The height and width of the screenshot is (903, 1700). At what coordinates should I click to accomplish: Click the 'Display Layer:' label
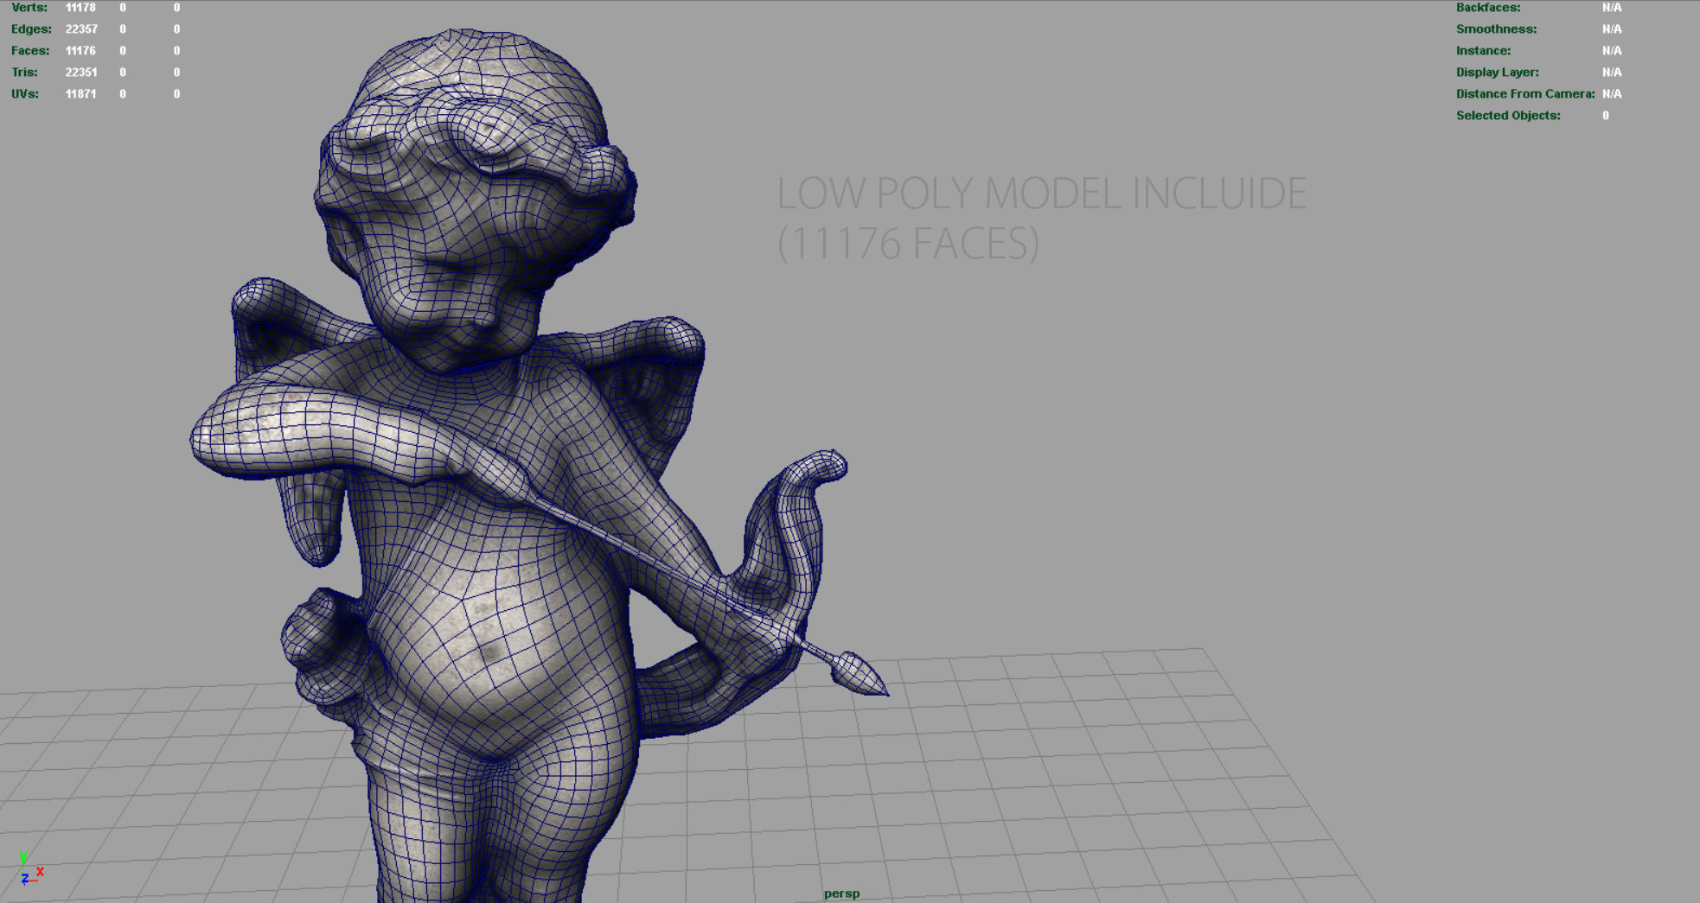click(1497, 72)
